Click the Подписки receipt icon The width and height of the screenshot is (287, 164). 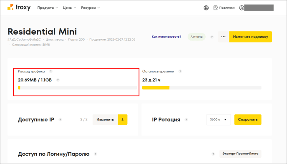pyautogui.click(x=216, y=8)
